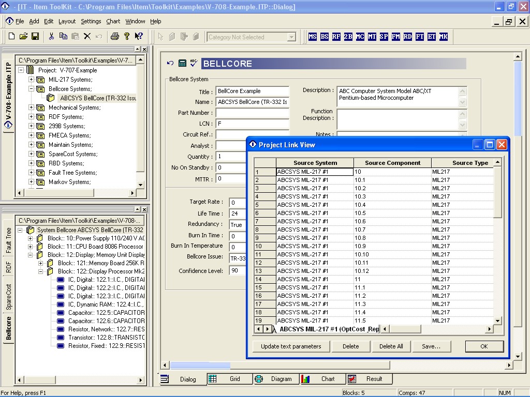The width and height of the screenshot is (530, 397).
Task: Expand MIL-217 Systems tree node
Action: click(x=31, y=79)
